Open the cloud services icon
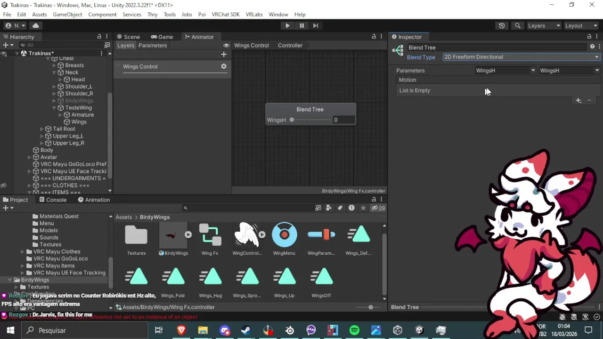603x339 pixels. point(36,25)
